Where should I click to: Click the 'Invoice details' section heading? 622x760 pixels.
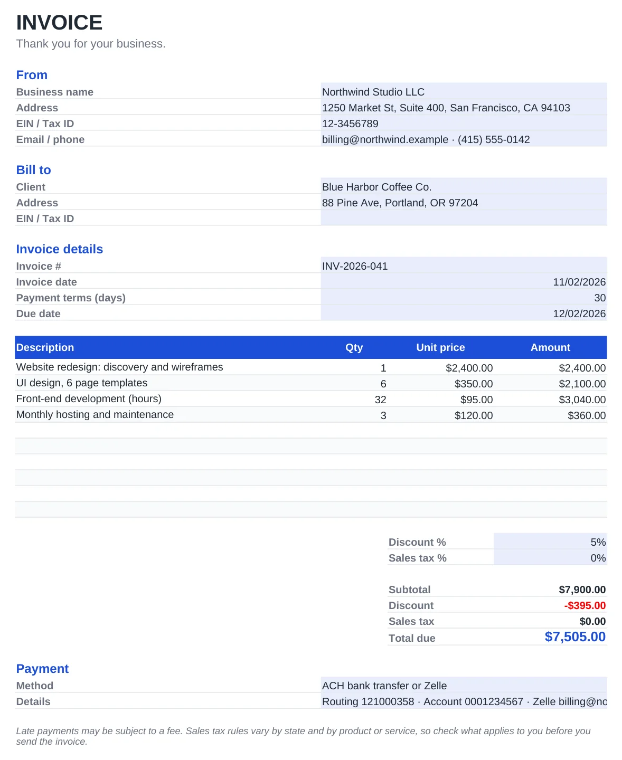60,249
